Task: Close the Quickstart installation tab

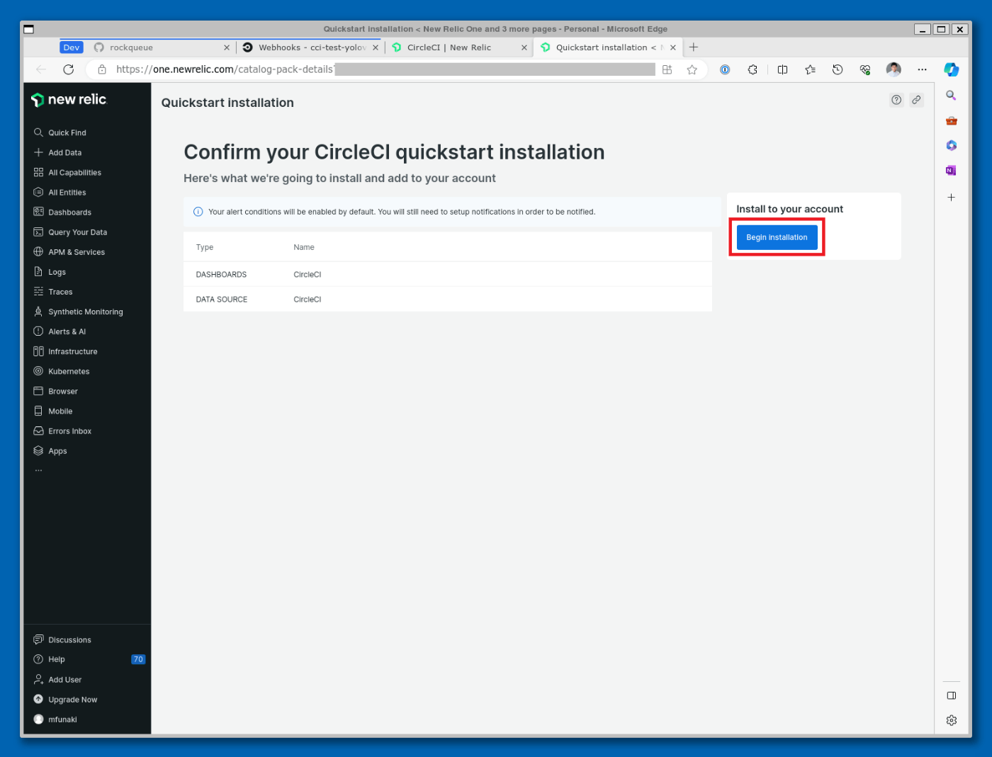Action: 673,47
